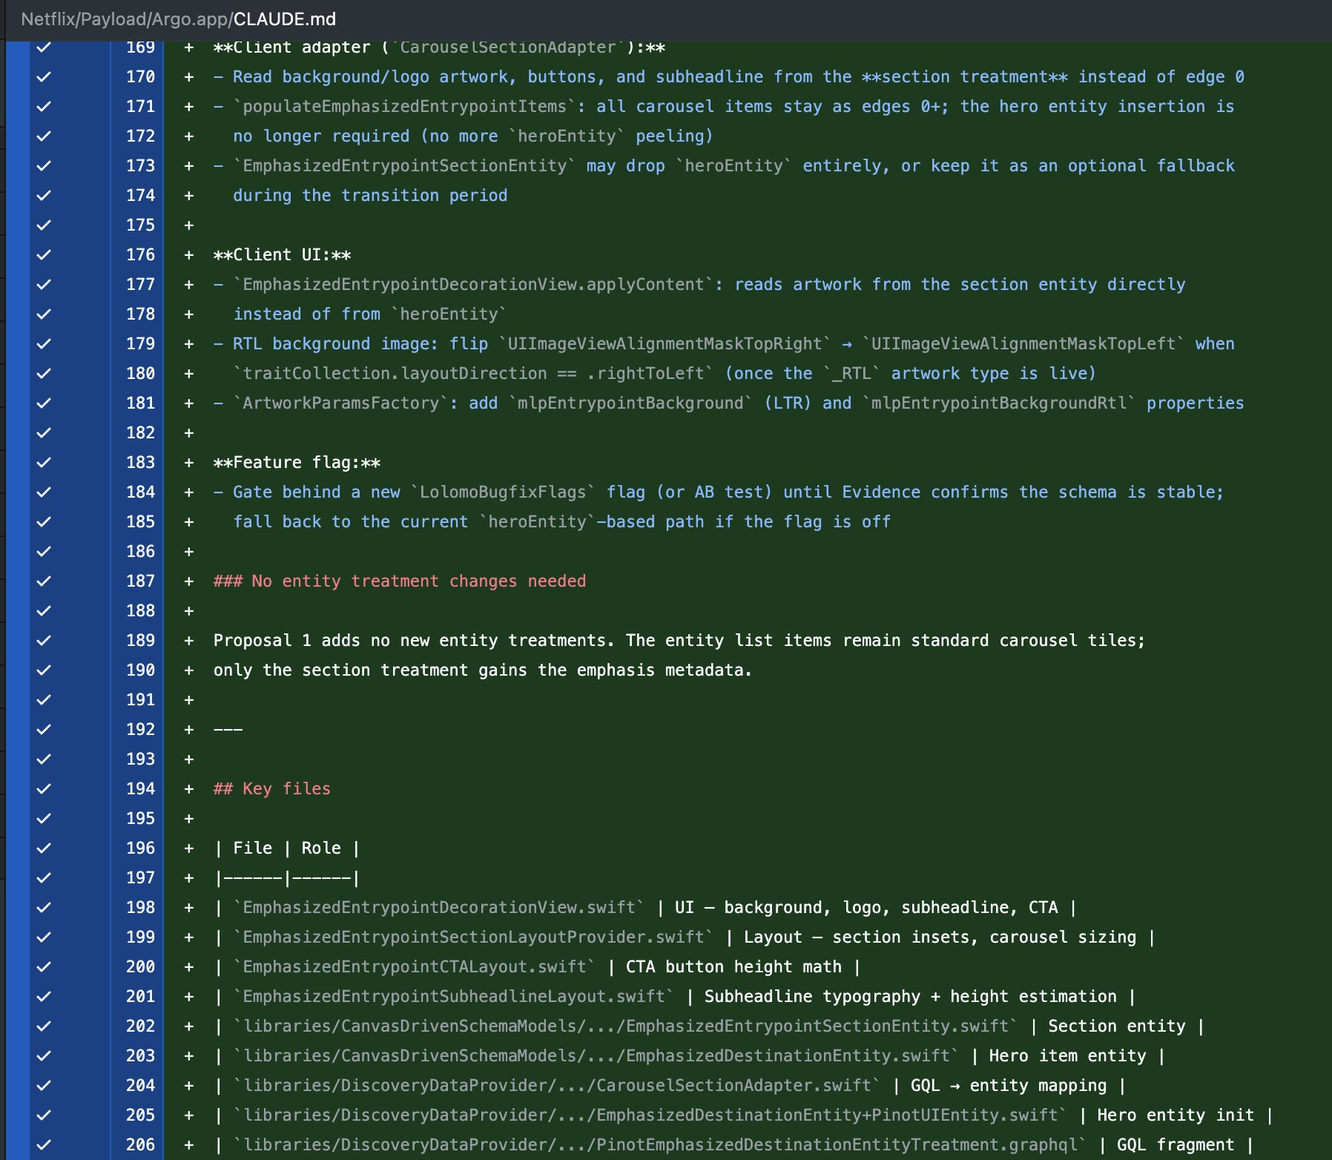Toggle the checkmark beside line 173
The image size is (1332, 1160).
tap(44, 165)
